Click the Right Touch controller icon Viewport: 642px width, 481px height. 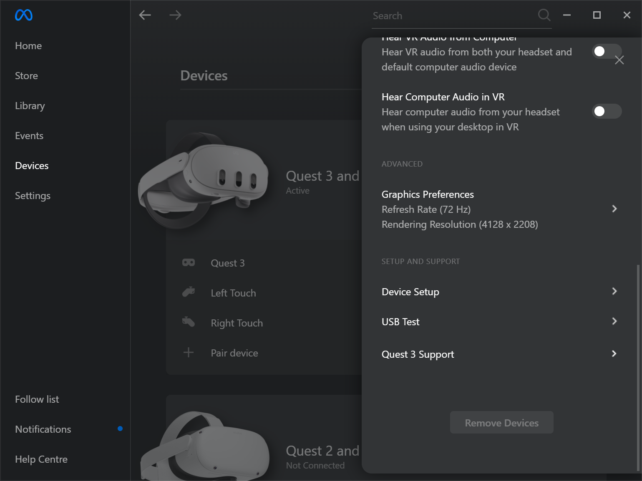point(189,322)
